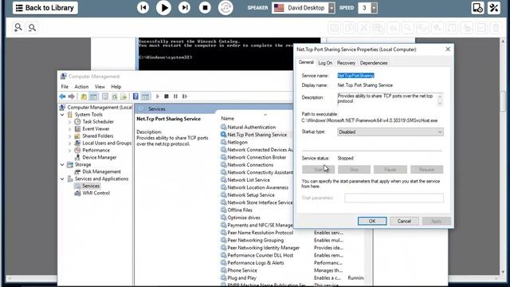Open Help menu in Computer Management
This screenshot has width=510, height=287.
116,87
